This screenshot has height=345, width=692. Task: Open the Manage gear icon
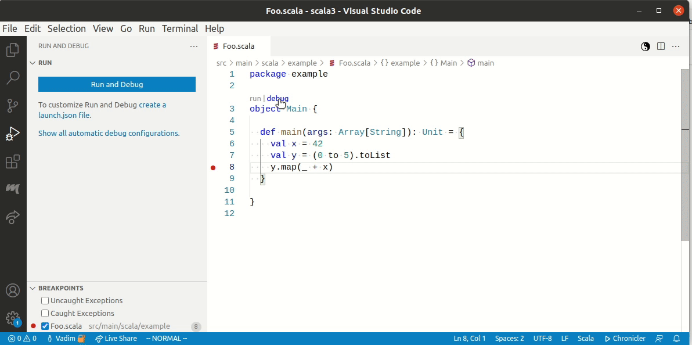click(x=13, y=318)
